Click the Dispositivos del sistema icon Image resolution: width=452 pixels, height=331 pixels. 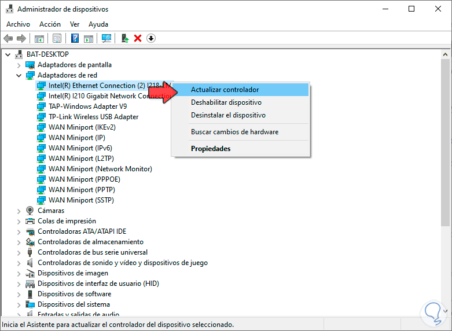point(30,304)
